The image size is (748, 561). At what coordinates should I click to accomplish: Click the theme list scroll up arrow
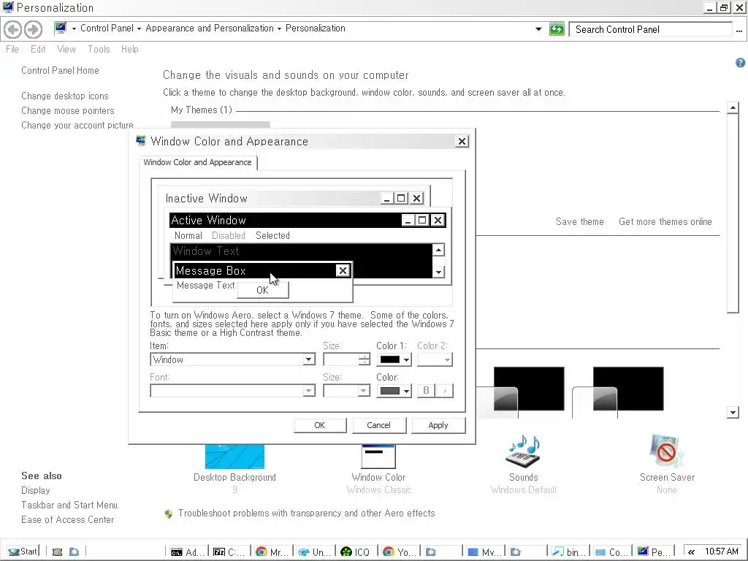[x=733, y=108]
